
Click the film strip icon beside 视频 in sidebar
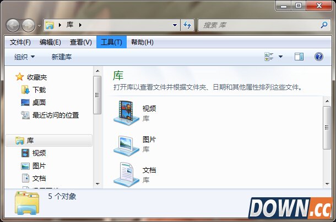coord(25,153)
